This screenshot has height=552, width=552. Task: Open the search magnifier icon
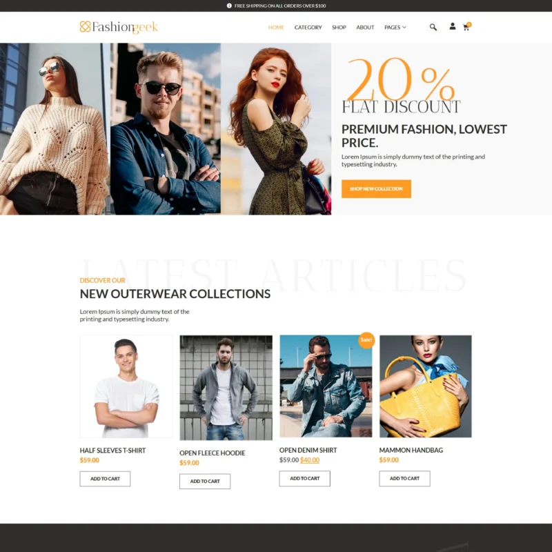tap(433, 27)
